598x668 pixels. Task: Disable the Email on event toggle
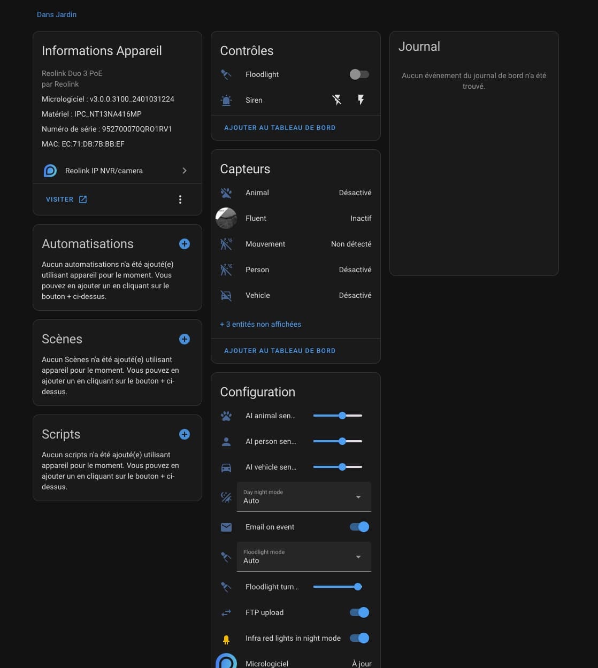pos(359,527)
